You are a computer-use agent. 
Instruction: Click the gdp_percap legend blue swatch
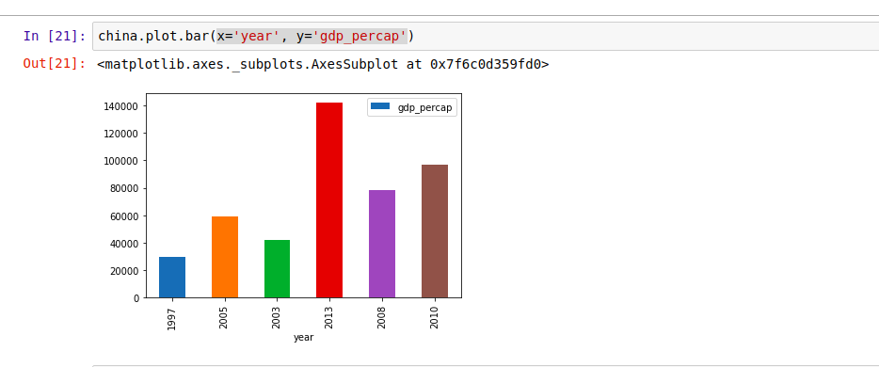pyautogui.click(x=380, y=106)
